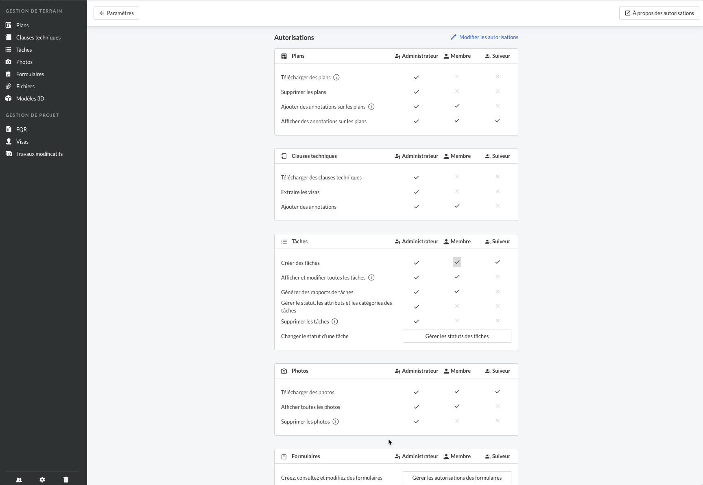This screenshot has height=485, width=703.
Task: Open À propos des autorisations external link
Action: pyautogui.click(x=659, y=13)
